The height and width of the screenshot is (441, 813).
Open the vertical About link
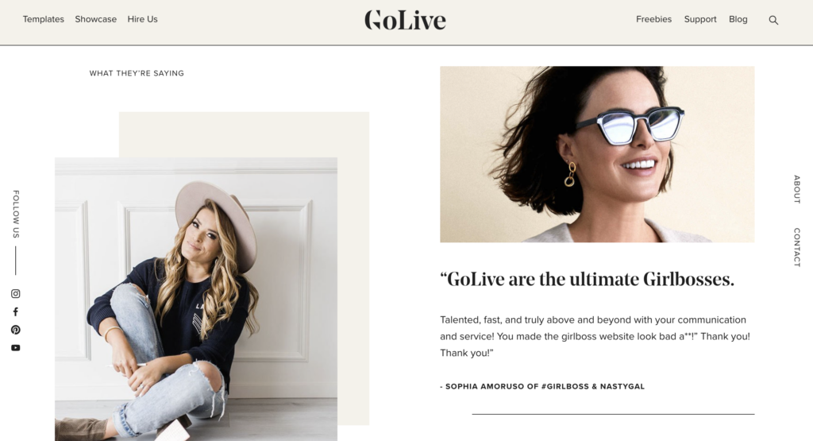point(797,189)
